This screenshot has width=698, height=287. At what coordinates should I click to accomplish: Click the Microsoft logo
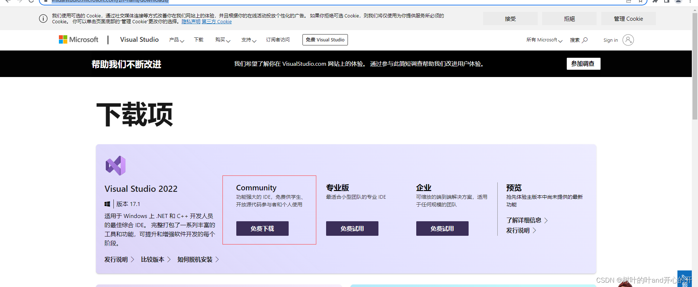click(79, 40)
